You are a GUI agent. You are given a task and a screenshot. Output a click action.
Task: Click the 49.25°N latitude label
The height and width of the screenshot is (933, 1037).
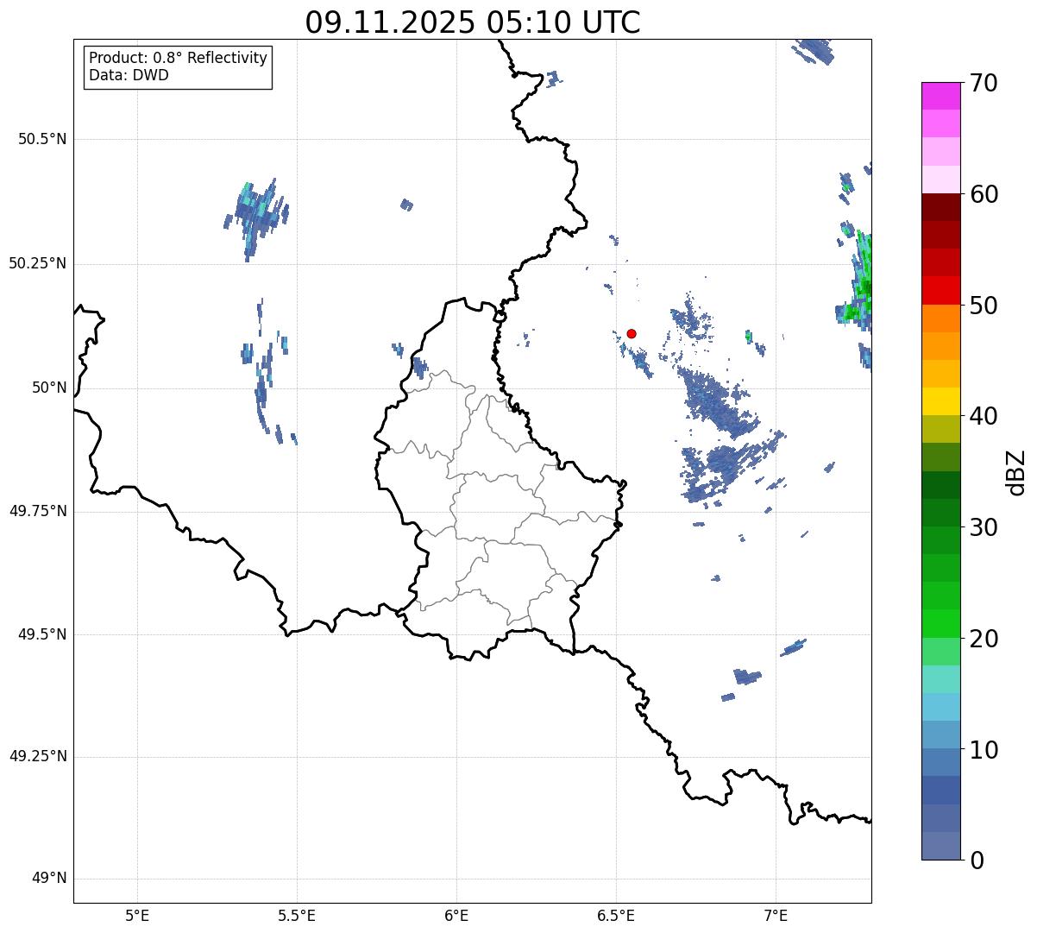pyautogui.click(x=38, y=757)
